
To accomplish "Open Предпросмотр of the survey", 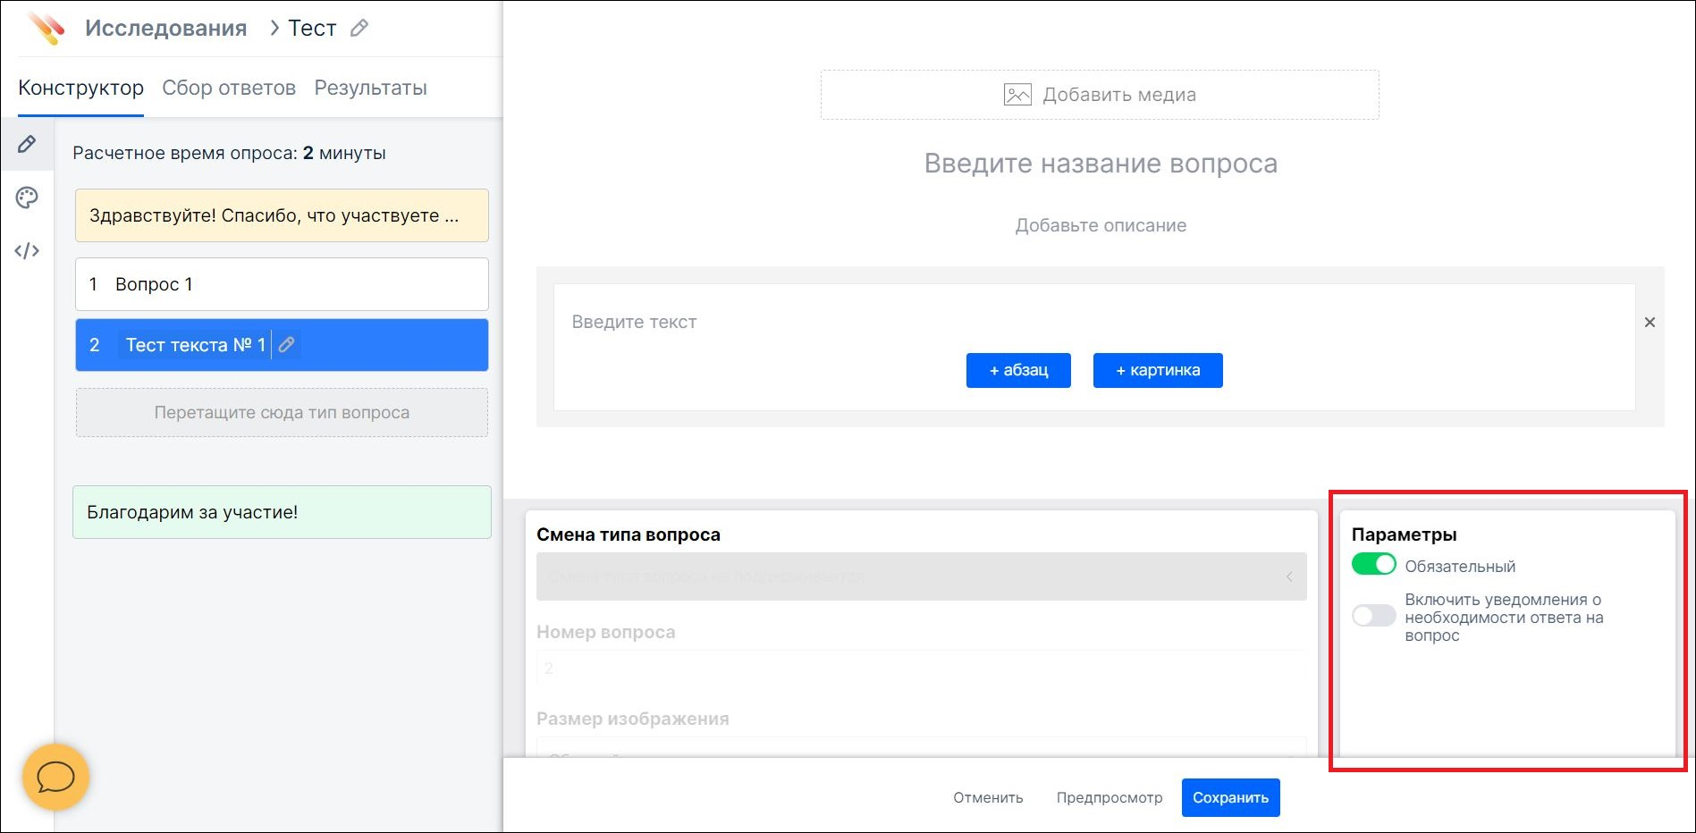I will point(1110,797).
